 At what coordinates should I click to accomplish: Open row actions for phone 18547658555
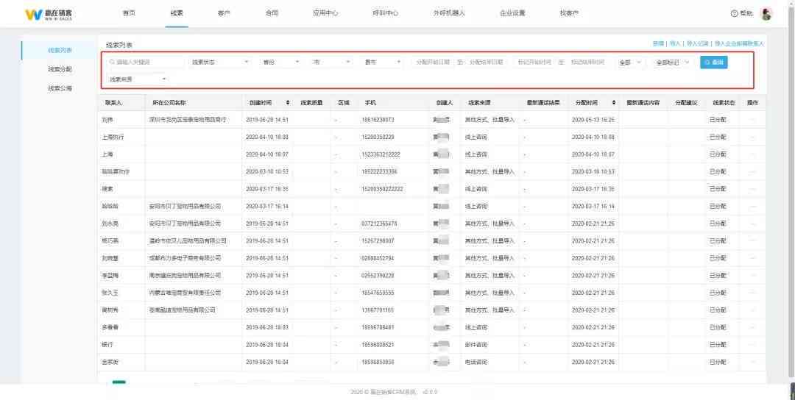(x=752, y=293)
